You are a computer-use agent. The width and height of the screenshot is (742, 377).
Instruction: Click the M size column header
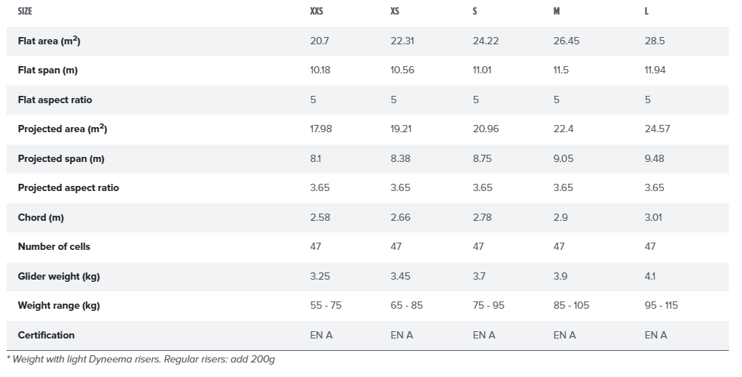(x=556, y=12)
